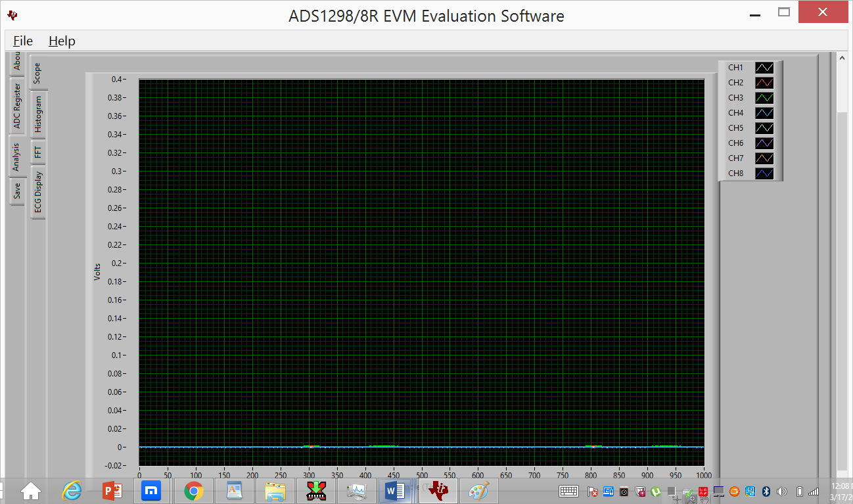Open the Help menu

61,41
